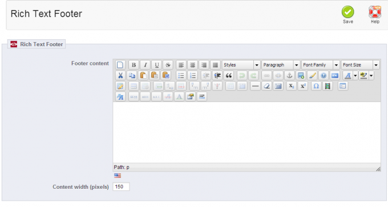388x207 pixels.
Task: Click the Undo arrow icon
Action: pos(242,75)
